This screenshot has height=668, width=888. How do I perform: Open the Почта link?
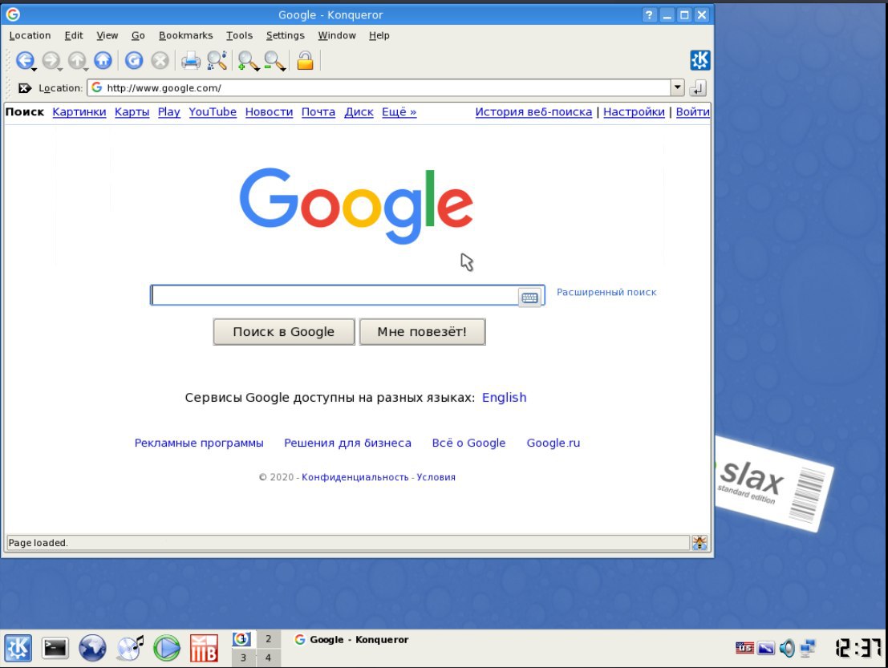click(318, 112)
